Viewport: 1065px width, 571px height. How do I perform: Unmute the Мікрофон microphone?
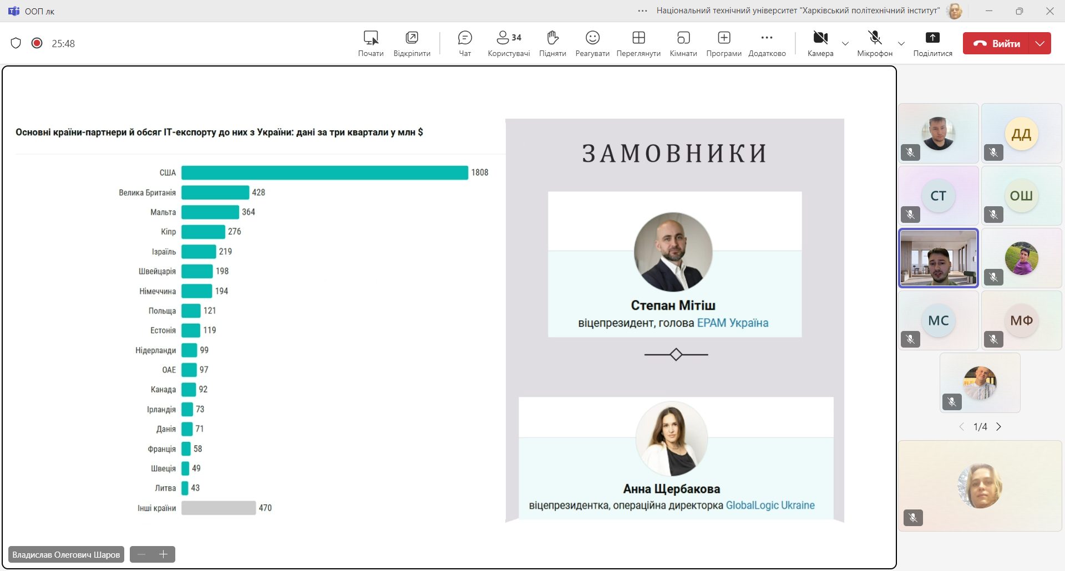coord(875,43)
